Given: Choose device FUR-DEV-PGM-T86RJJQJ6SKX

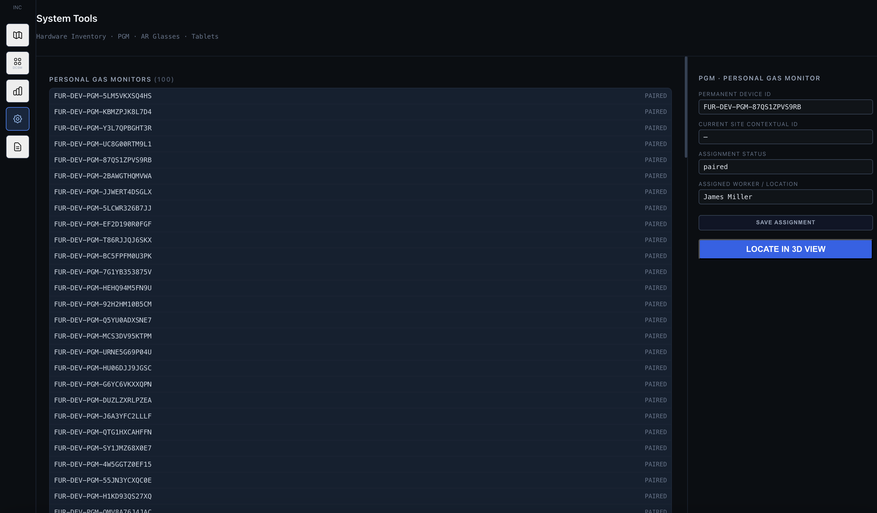Looking at the screenshot, I should (x=360, y=240).
